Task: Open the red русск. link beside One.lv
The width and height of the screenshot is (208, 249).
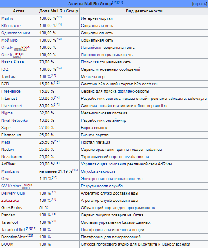Action: click(26, 47)
